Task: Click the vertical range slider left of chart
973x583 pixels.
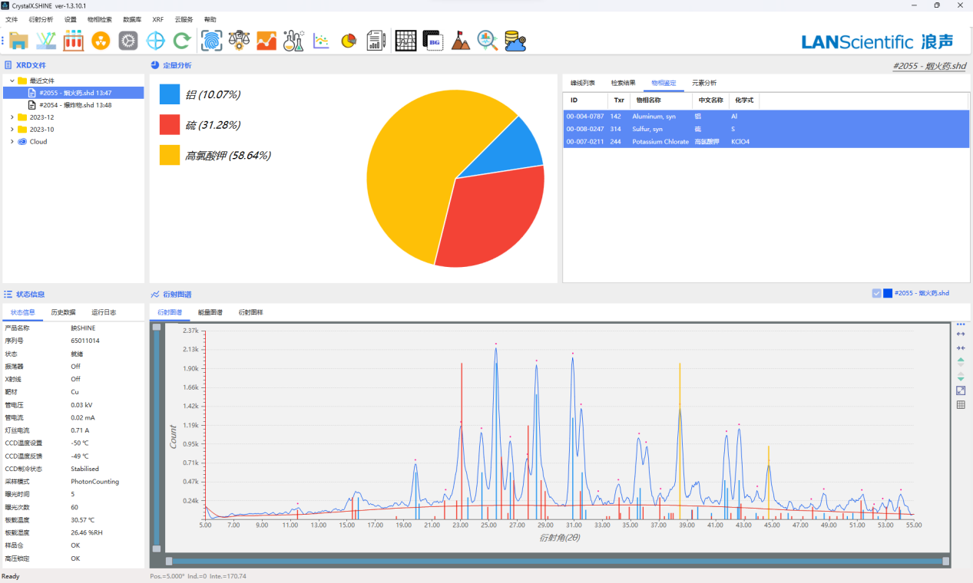Action: pyautogui.click(x=157, y=437)
